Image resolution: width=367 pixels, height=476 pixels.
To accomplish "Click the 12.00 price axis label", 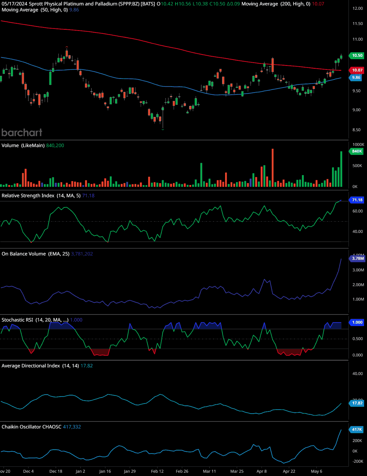I will 358,8.
